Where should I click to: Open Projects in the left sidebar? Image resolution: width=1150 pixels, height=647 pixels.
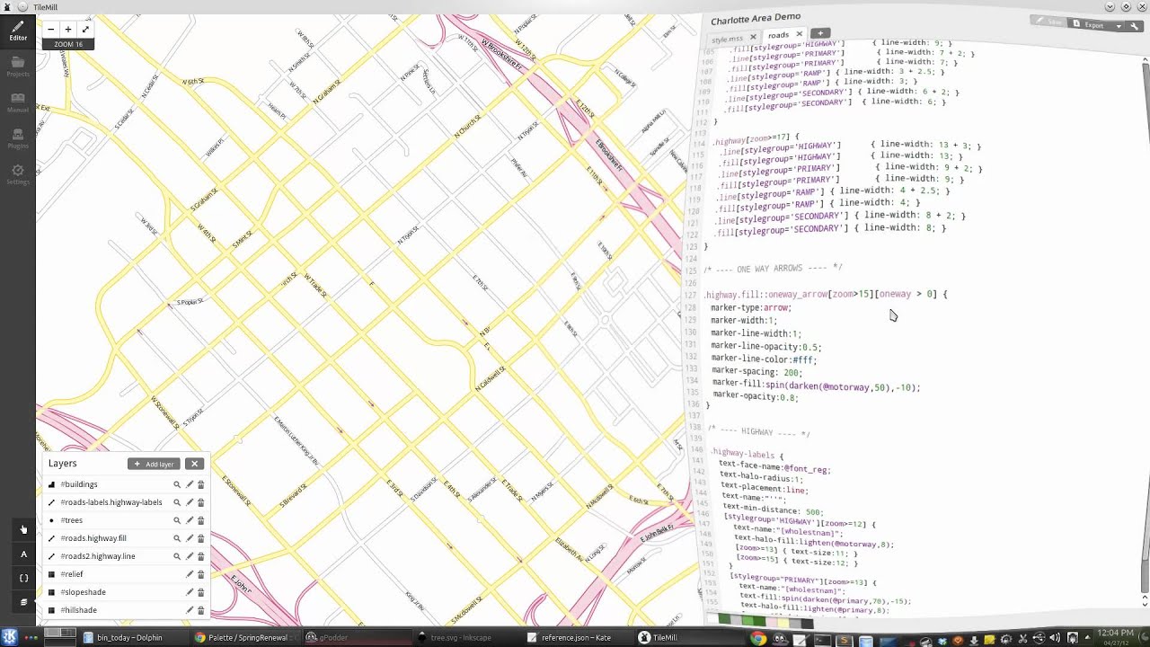[18, 66]
